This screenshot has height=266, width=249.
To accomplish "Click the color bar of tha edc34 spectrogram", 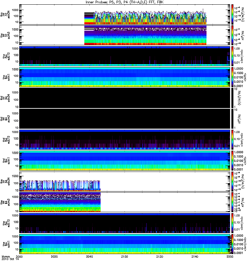I will pyautogui.click(x=232, y=14).
